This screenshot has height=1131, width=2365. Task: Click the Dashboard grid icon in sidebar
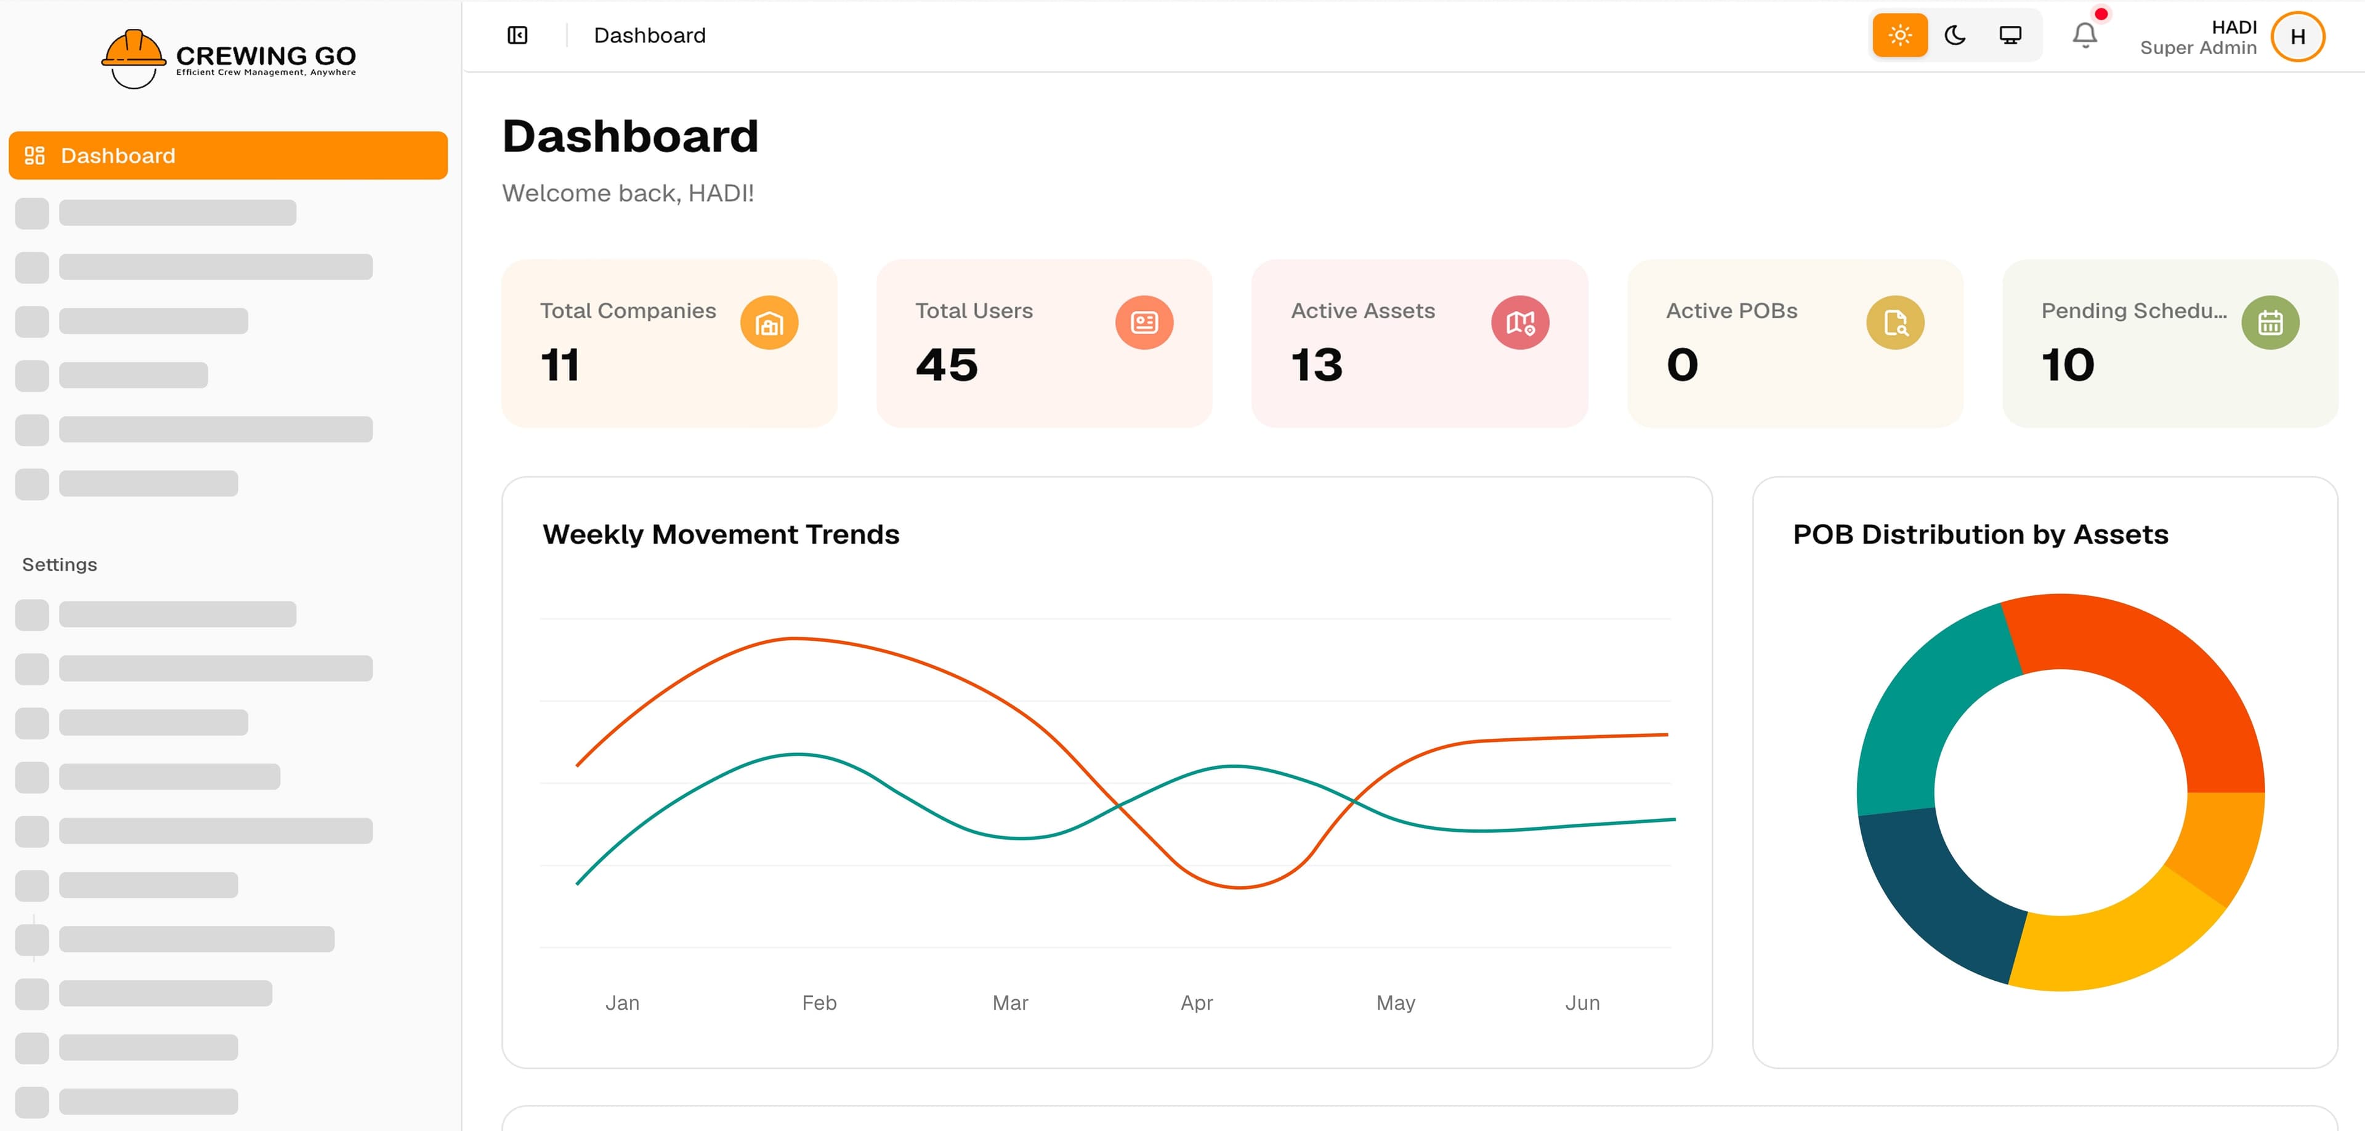pyautogui.click(x=36, y=155)
